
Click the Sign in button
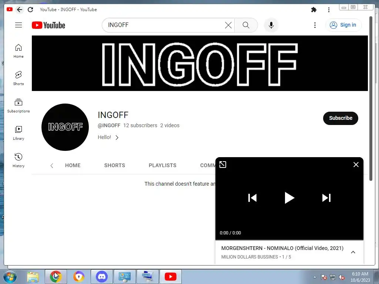point(343,25)
